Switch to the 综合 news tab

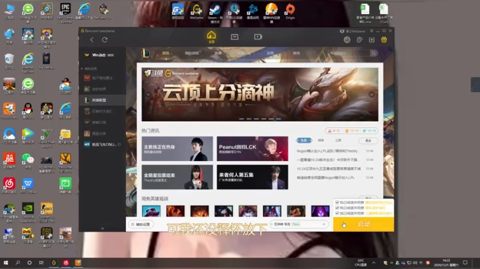click(x=321, y=140)
